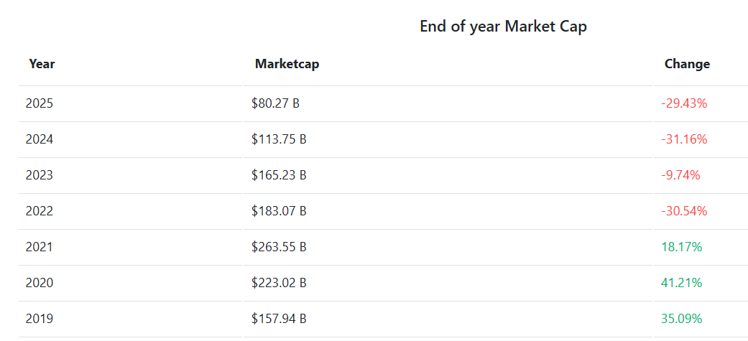Select the -30.54% change value
This screenshot has height=341, width=748.
[684, 211]
